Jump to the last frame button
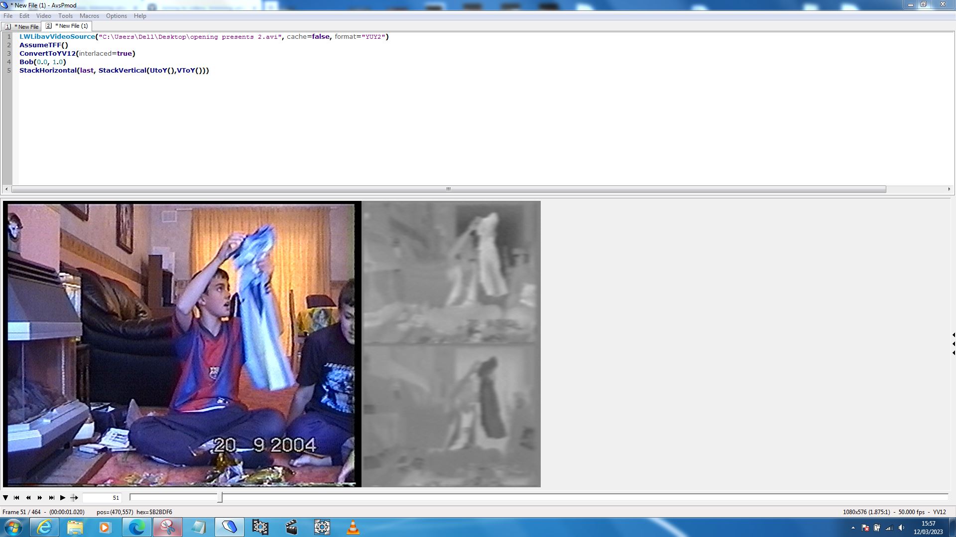Screen dimensions: 956x537 click(x=51, y=498)
